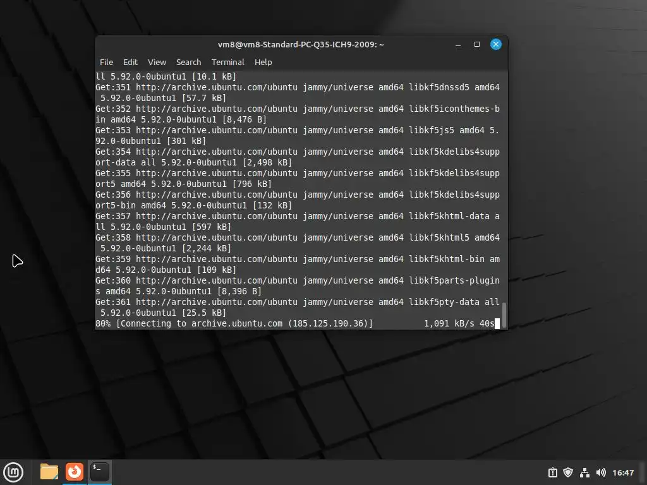Click the terminal vertical scrollbar handle
Viewport: 647px width, 485px height.
[504, 315]
